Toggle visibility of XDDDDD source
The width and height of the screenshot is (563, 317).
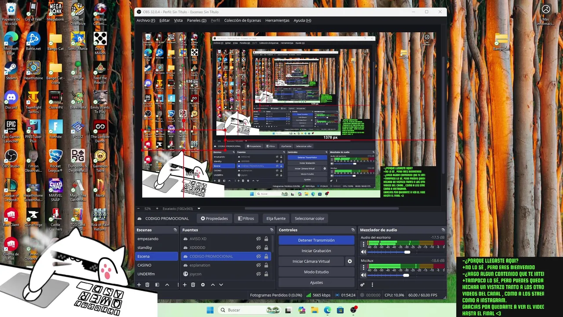pyautogui.click(x=259, y=247)
